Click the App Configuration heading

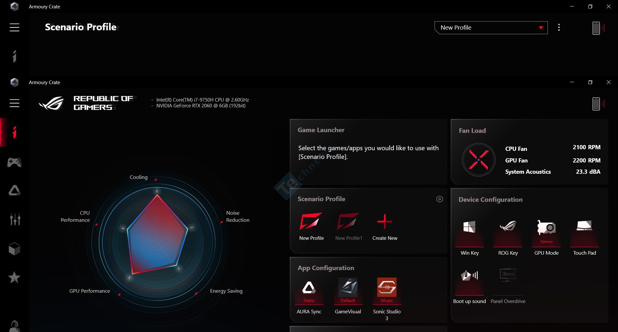click(x=326, y=268)
